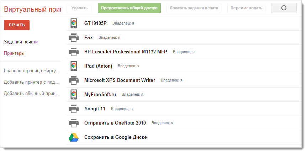Screen dimensions: 307x153
Task: Click the phone icon next to GT-I9105P
Action: (x=74, y=23)
